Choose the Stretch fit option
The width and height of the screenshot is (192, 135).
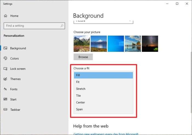pyautogui.click(x=103, y=89)
